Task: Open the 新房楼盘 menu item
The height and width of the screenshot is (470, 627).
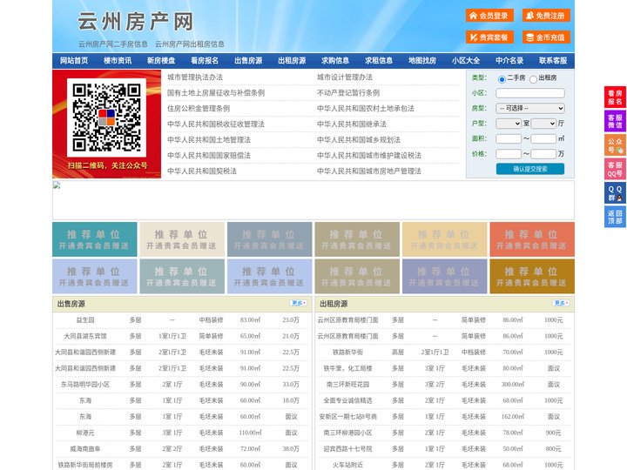Action: pyautogui.click(x=161, y=60)
